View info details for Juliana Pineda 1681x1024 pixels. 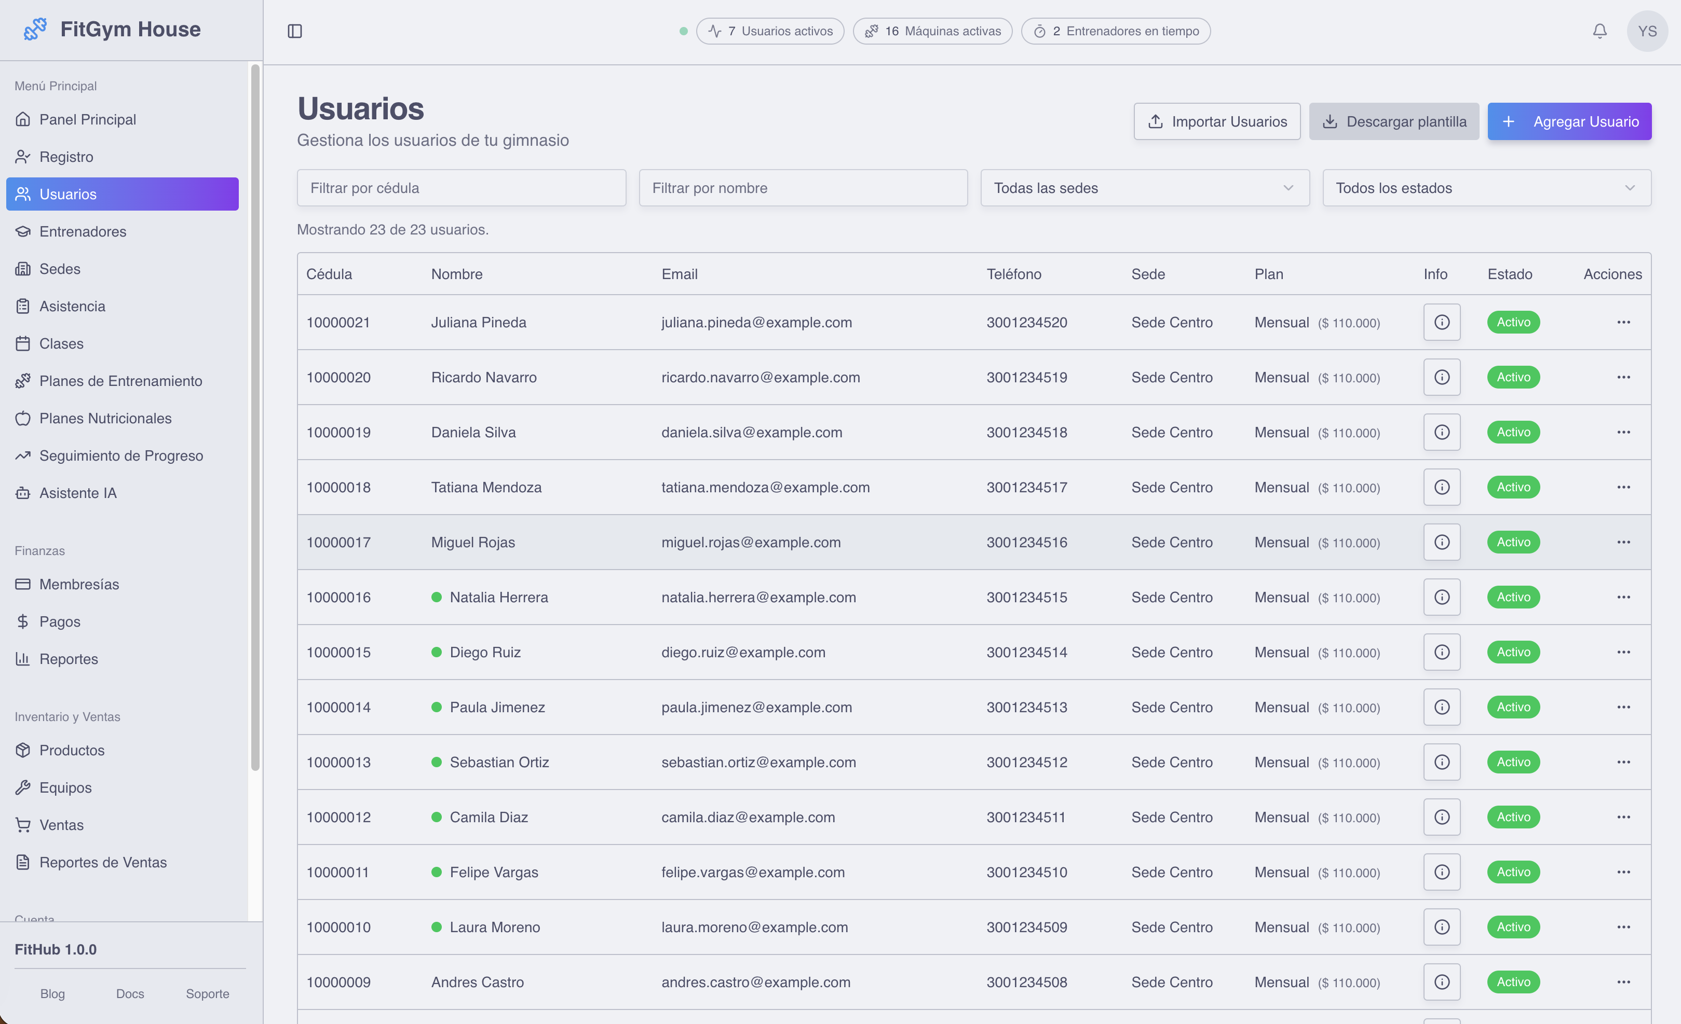[1442, 322]
